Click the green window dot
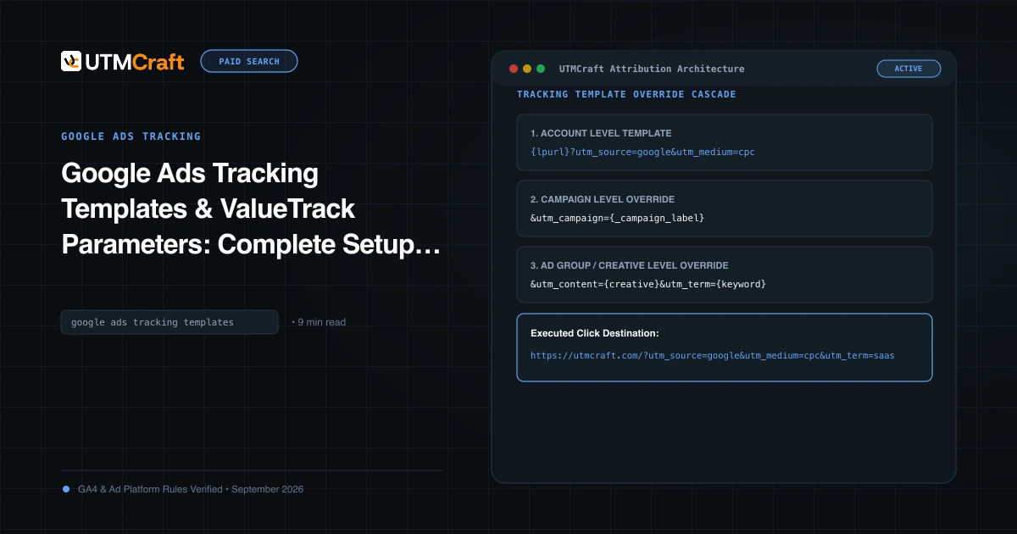 point(541,69)
